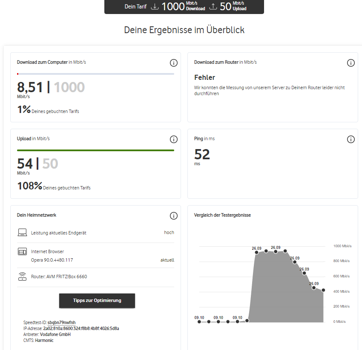Click the laptop icon for Endgerät
Viewport: 362px width, 350px height.
click(23, 232)
